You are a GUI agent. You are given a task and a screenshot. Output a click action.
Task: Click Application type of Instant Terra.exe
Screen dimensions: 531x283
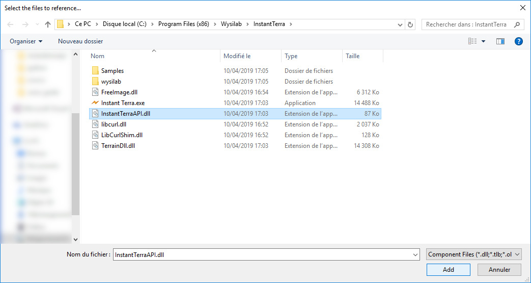point(300,103)
